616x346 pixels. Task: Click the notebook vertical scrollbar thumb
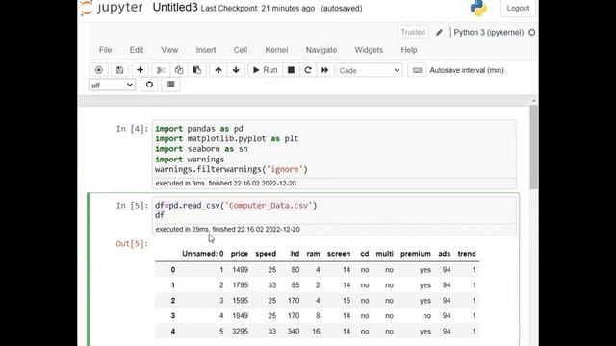click(x=533, y=147)
